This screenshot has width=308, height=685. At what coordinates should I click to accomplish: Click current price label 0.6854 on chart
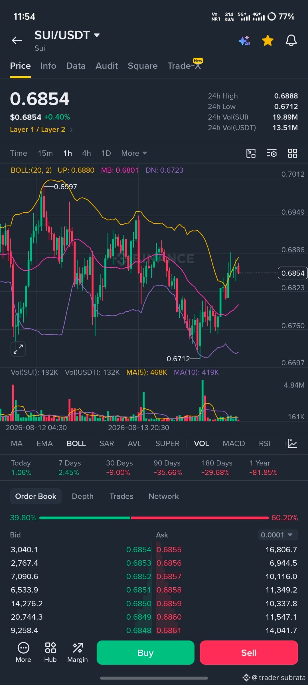(293, 273)
